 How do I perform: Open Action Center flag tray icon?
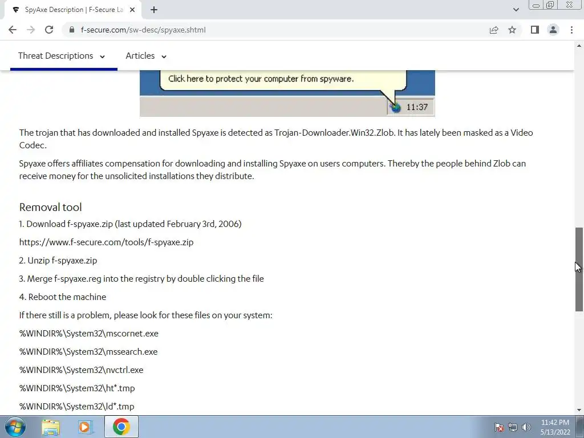[498, 427]
